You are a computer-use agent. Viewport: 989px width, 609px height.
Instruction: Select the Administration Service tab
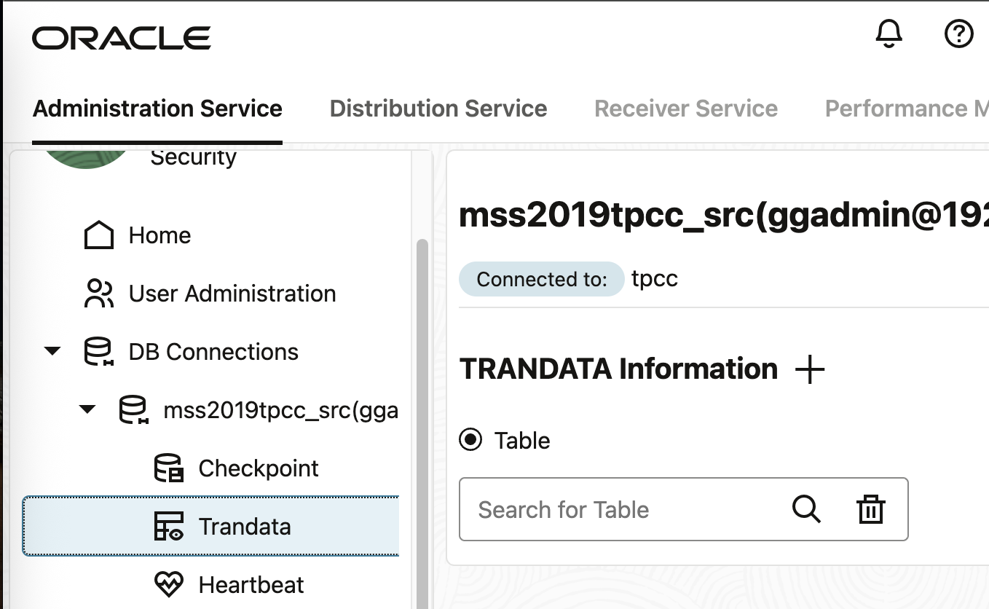tap(157, 108)
